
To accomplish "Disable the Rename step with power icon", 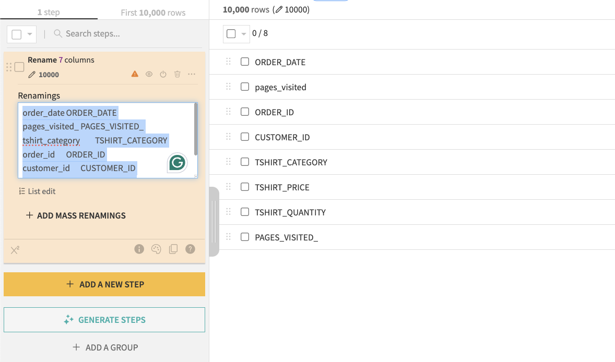I will pos(163,74).
